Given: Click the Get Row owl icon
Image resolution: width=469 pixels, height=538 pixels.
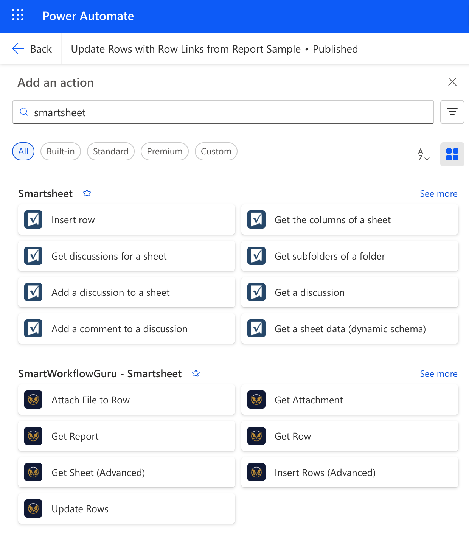Looking at the screenshot, I should (x=256, y=436).
